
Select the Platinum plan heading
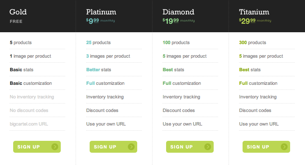pyautogui.click(x=101, y=12)
